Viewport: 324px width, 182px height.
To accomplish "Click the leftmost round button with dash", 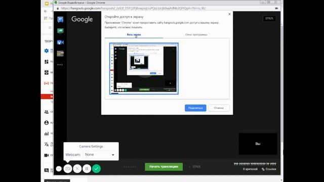I will 59,169.
